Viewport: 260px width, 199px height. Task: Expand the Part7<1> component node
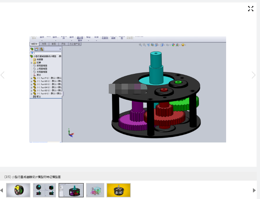pyautogui.click(x=31, y=78)
